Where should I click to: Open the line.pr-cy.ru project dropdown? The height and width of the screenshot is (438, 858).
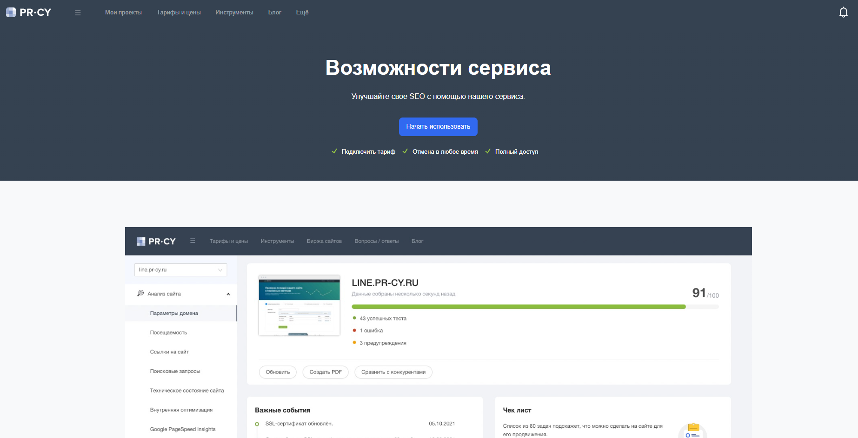(180, 270)
